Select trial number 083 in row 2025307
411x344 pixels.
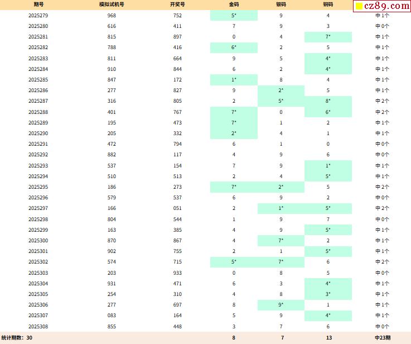(112, 316)
